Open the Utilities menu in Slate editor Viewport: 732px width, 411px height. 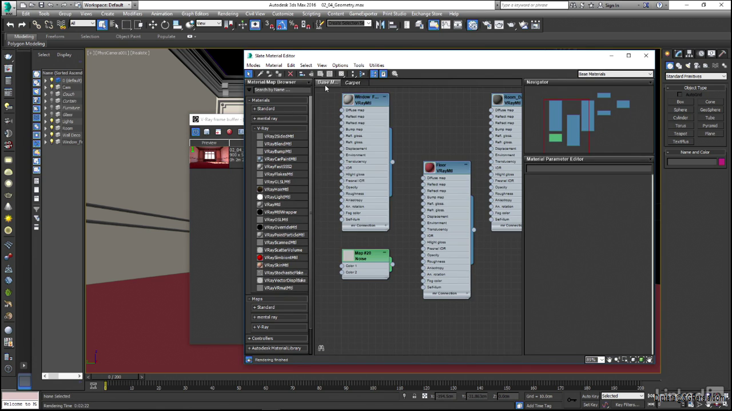pos(376,65)
